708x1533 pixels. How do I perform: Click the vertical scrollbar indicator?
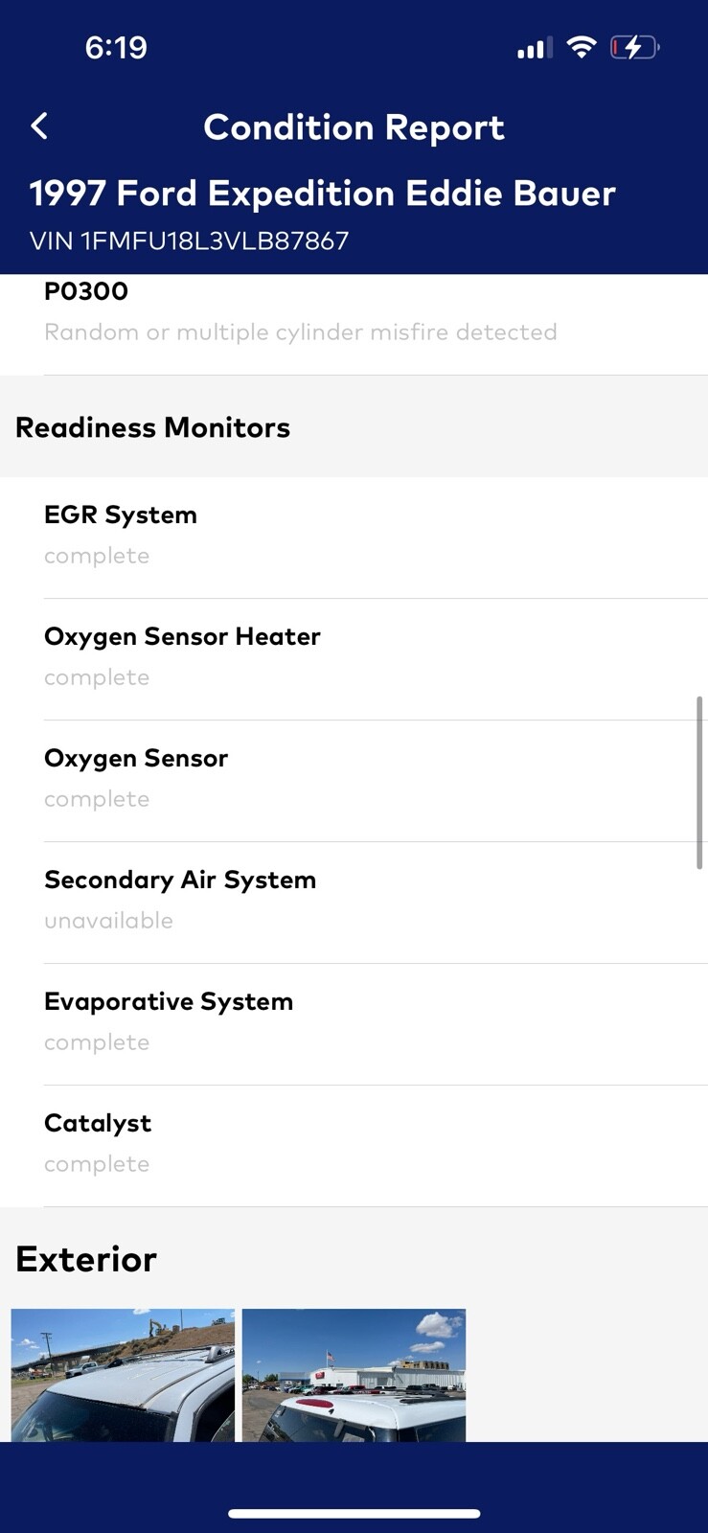pos(700,782)
